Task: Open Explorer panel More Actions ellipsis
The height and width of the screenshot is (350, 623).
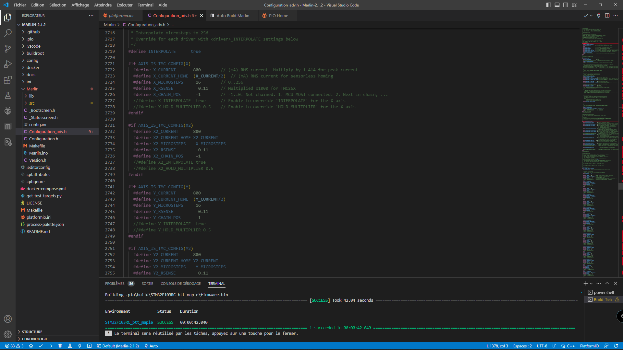Action: [91, 16]
